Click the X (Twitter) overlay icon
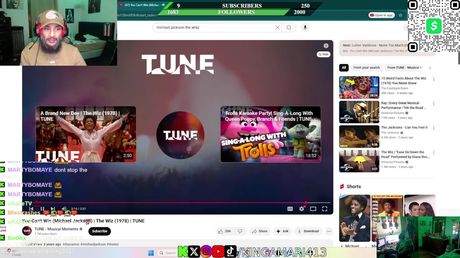 [194, 252]
